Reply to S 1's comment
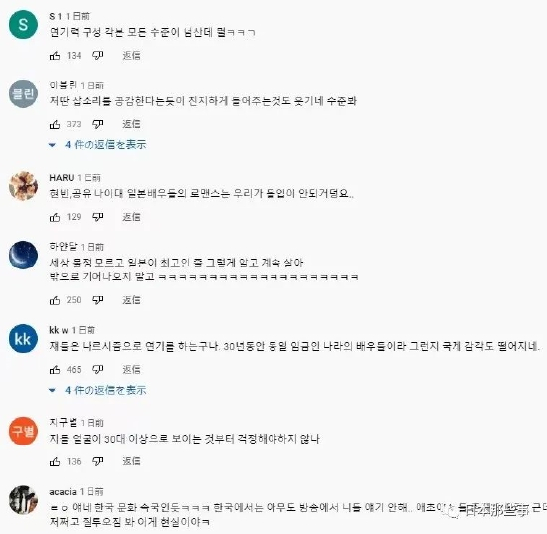The image size is (547, 534). 131,55
